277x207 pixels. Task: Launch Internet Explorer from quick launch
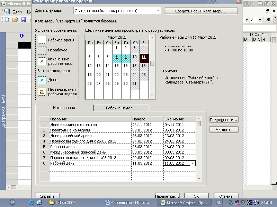(x=31, y=203)
